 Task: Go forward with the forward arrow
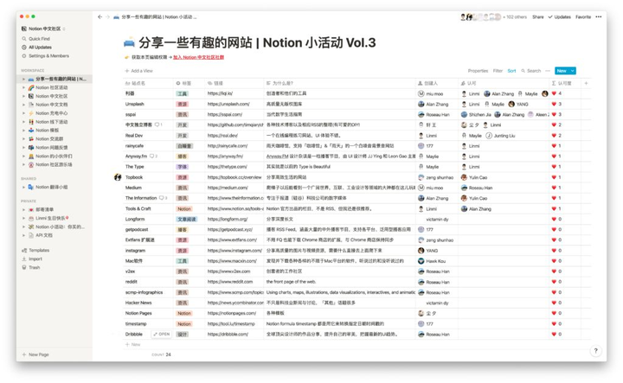[x=107, y=17]
